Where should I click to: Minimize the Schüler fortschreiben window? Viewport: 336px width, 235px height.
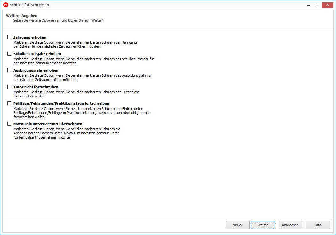[308, 5]
